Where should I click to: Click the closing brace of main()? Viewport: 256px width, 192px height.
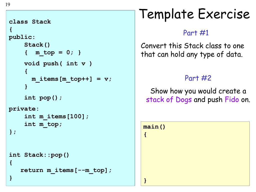(145, 180)
